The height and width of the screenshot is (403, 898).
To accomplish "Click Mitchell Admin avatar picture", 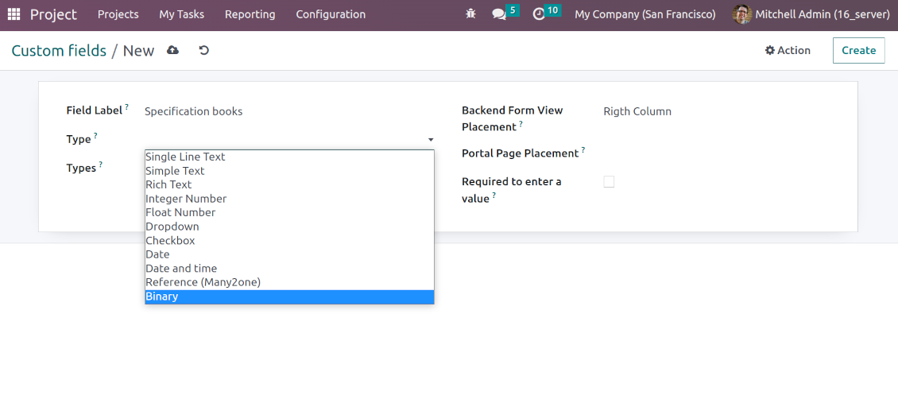I will [741, 14].
